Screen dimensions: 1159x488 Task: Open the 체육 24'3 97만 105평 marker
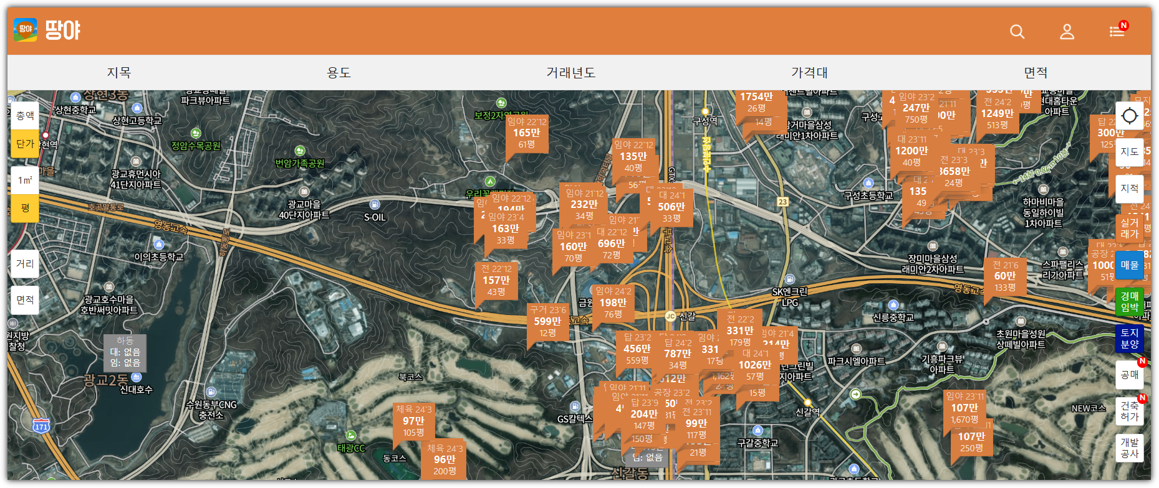click(413, 421)
